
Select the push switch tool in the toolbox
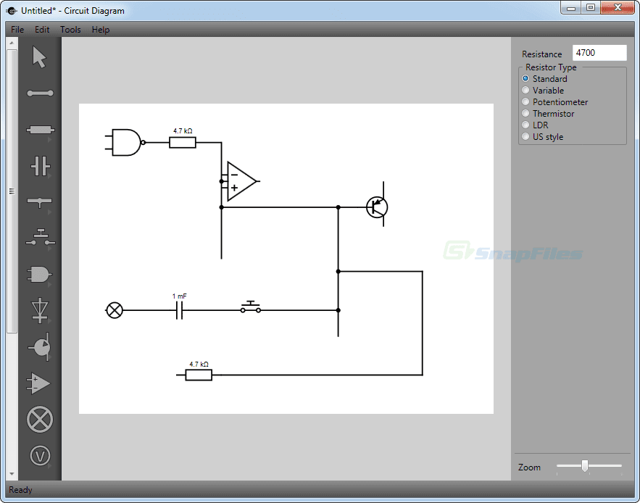click(40, 238)
